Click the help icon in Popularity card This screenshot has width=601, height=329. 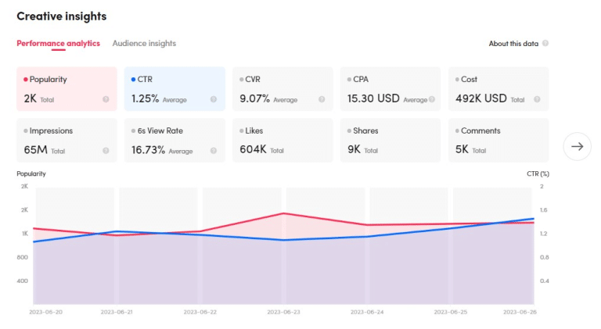tap(106, 99)
